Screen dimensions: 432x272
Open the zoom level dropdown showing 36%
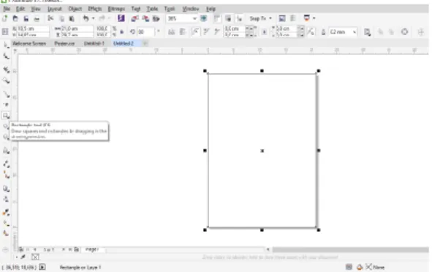(194, 19)
